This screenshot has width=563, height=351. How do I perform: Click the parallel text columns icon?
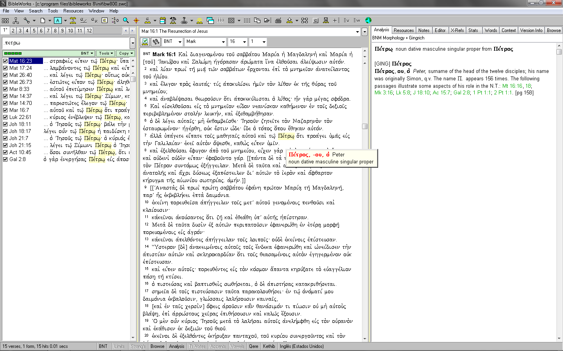click(x=247, y=20)
